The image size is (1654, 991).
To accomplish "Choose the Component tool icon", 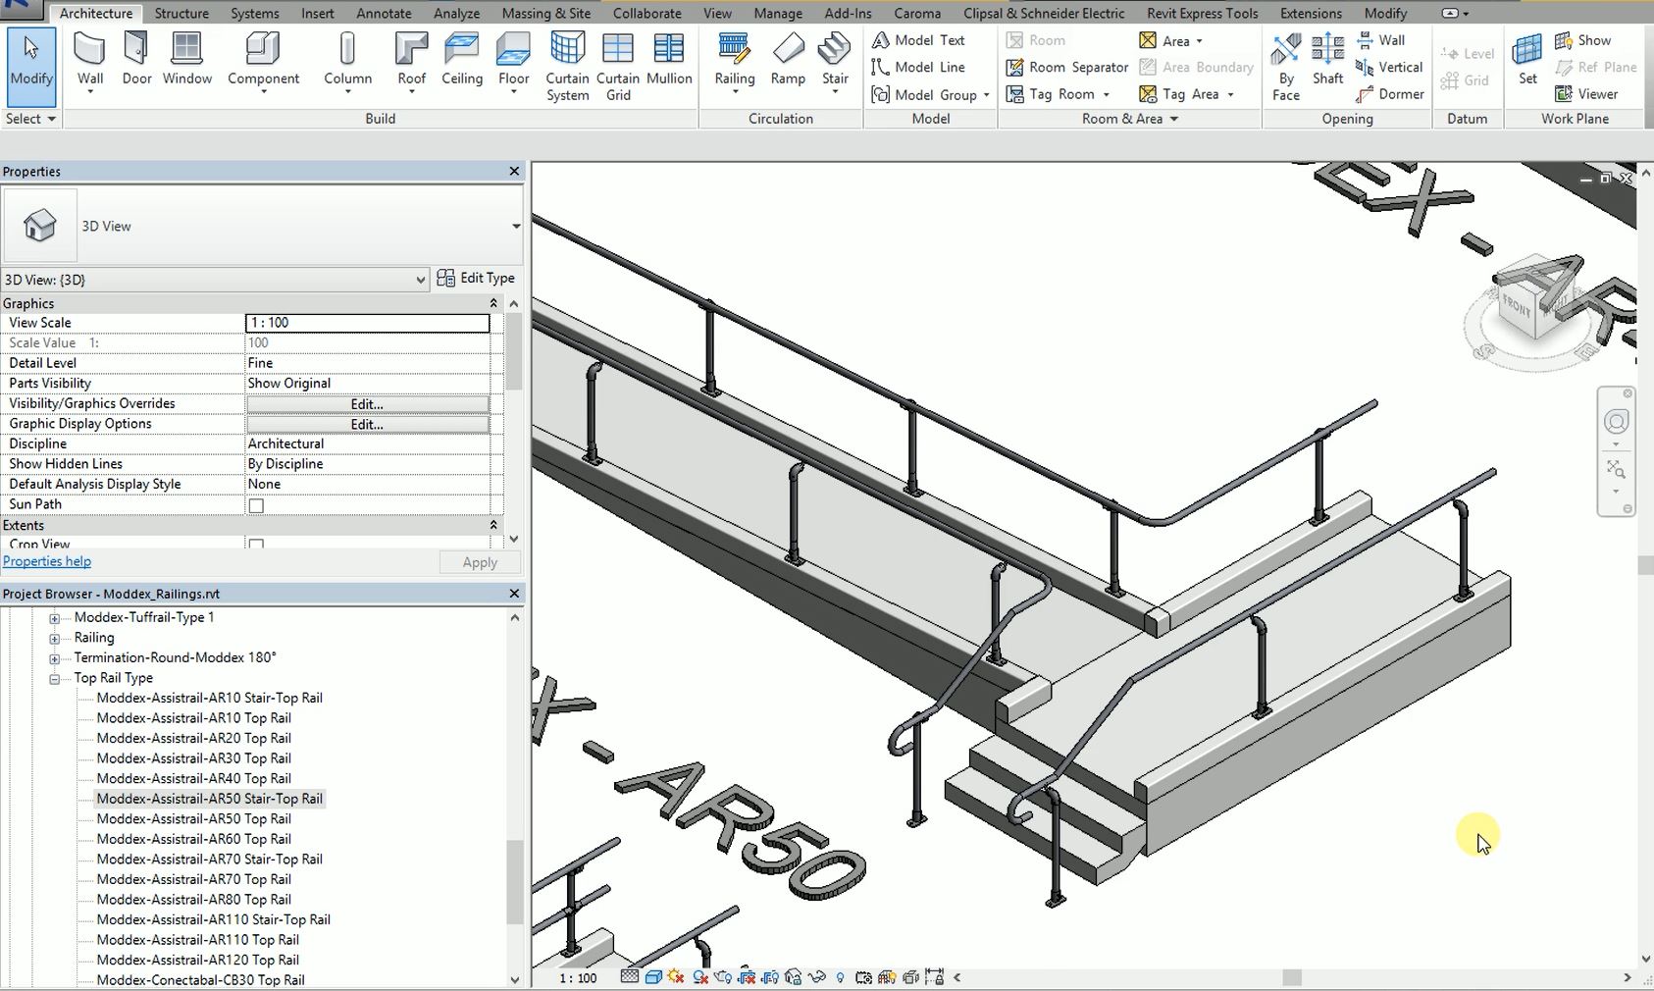I will (x=263, y=49).
